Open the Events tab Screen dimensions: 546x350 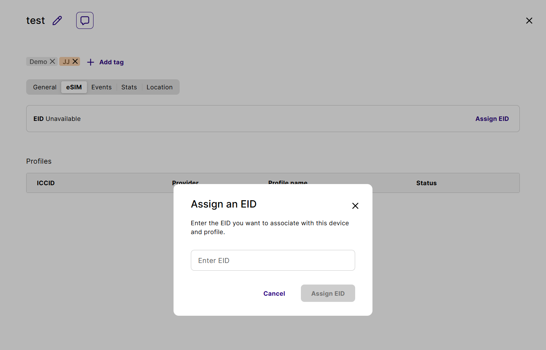[x=101, y=87]
